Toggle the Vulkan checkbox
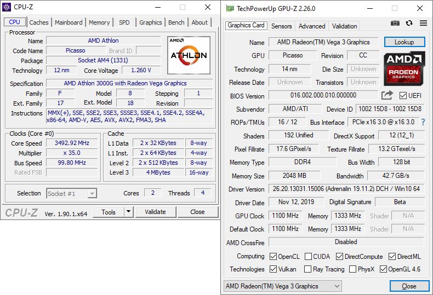 [273, 269]
